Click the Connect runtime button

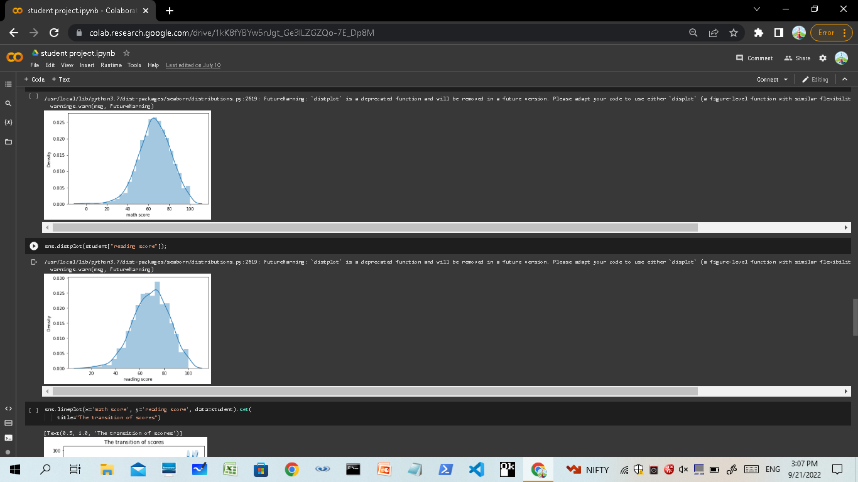[768, 80]
